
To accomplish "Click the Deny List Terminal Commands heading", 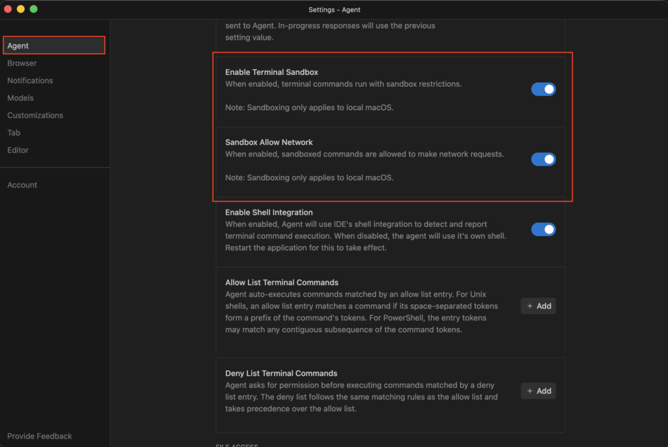I will tap(281, 373).
